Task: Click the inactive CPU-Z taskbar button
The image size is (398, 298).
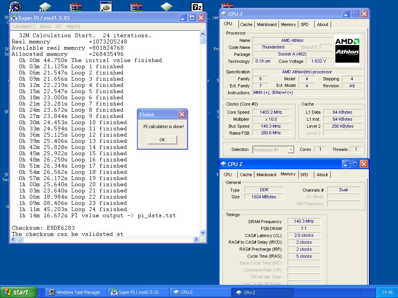Action: 200,292
